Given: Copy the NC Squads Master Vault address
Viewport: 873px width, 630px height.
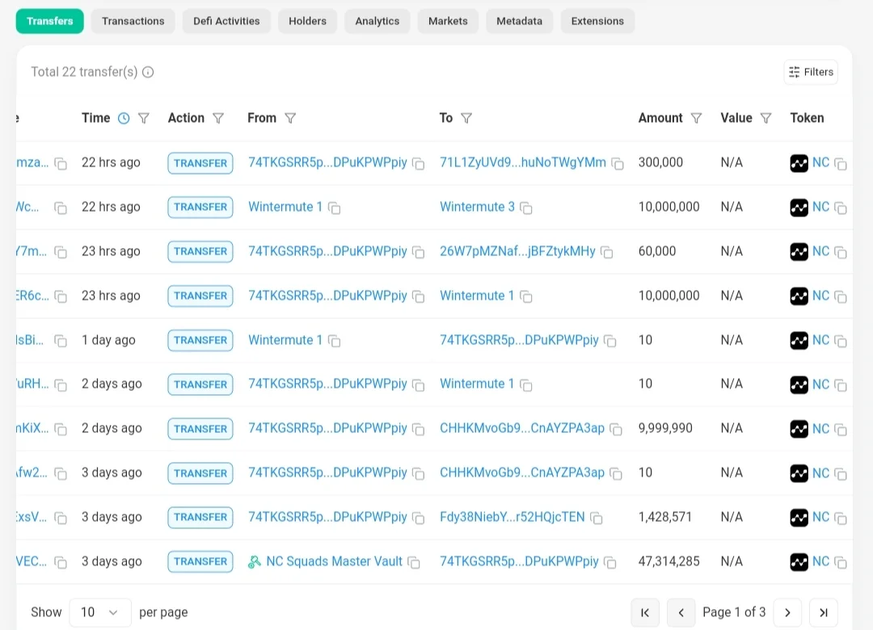Looking at the screenshot, I should pyautogui.click(x=414, y=563).
